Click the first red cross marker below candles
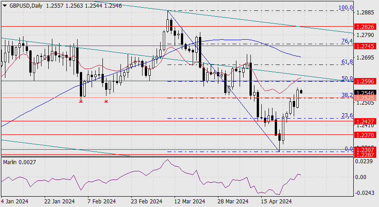Image resolution: width=379 pixels, height=207 pixels. (81, 101)
